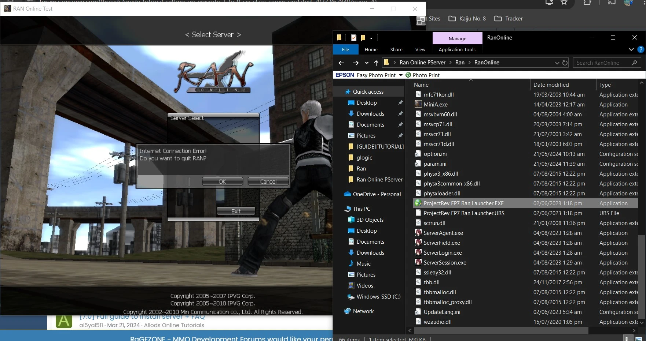This screenshot has height=341, width=646.
Task: Select ProjectRev EP7 Ran Launcher.URS file
Action: tap(464, 213)
